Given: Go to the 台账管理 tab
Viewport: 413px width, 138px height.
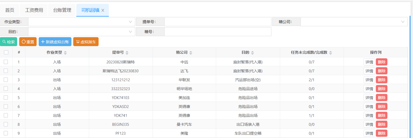Looking at the screenshot, I should [x=62, y=10].
